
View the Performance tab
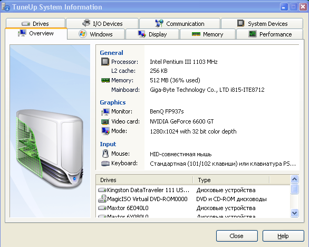pos(269,34)
